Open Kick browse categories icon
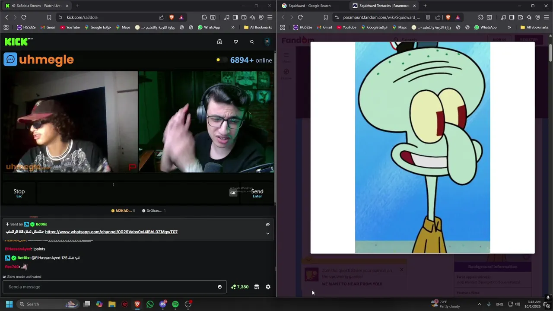Image resolution: width=553 pixels, height=311 pixels. (x=219, y=42)
